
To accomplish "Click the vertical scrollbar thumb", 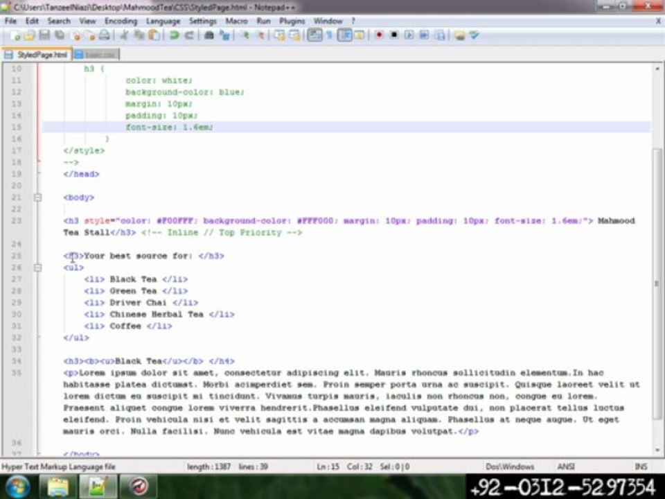I will click(x=657, y=283).
